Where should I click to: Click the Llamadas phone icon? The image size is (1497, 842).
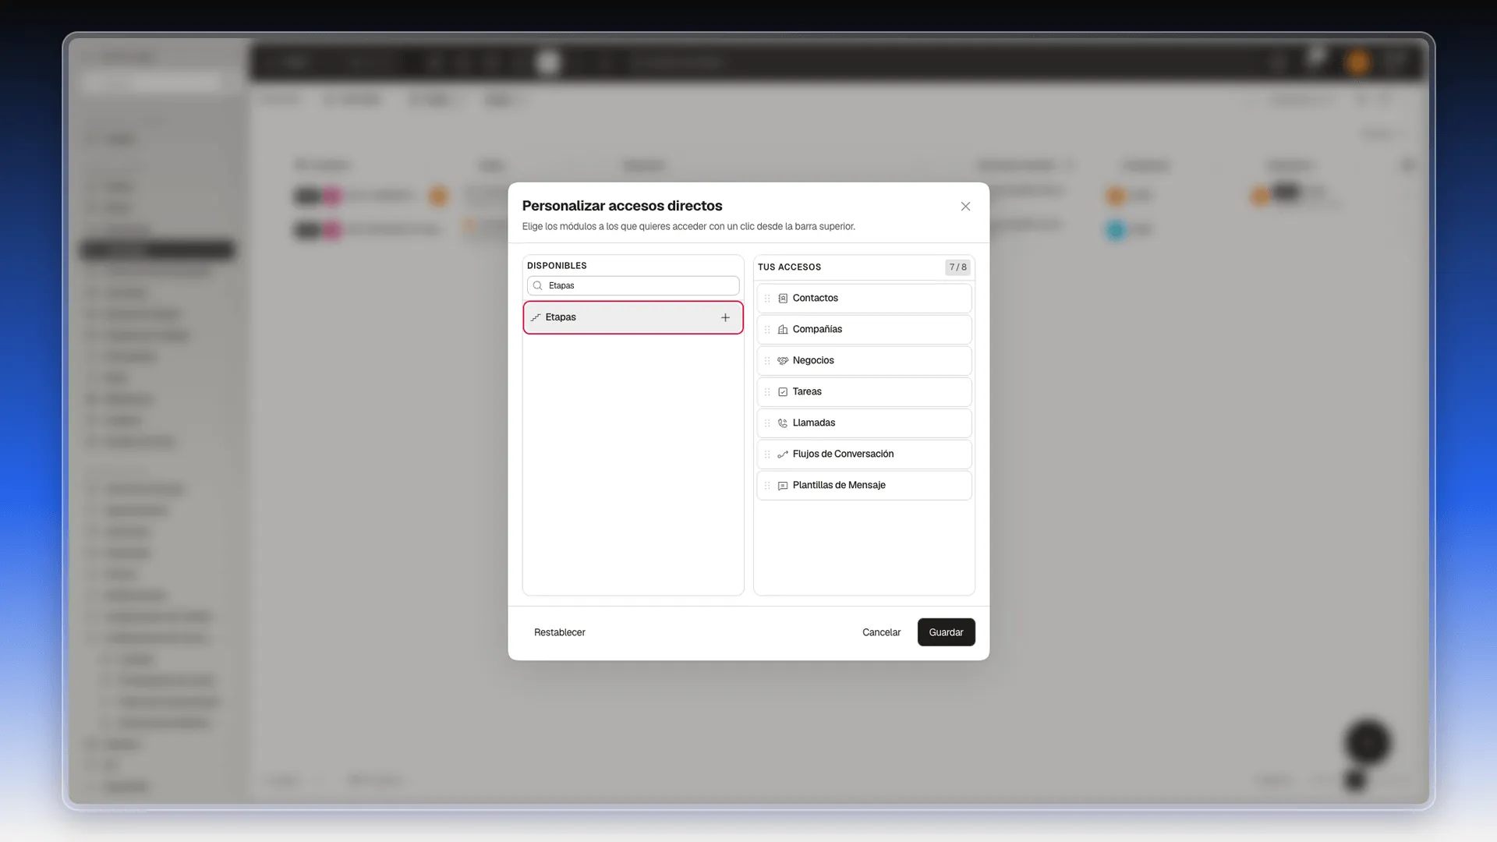click(x=783, y=423)
